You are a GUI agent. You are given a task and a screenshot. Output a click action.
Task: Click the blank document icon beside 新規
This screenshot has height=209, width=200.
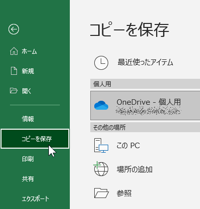(x=14, y=71)
